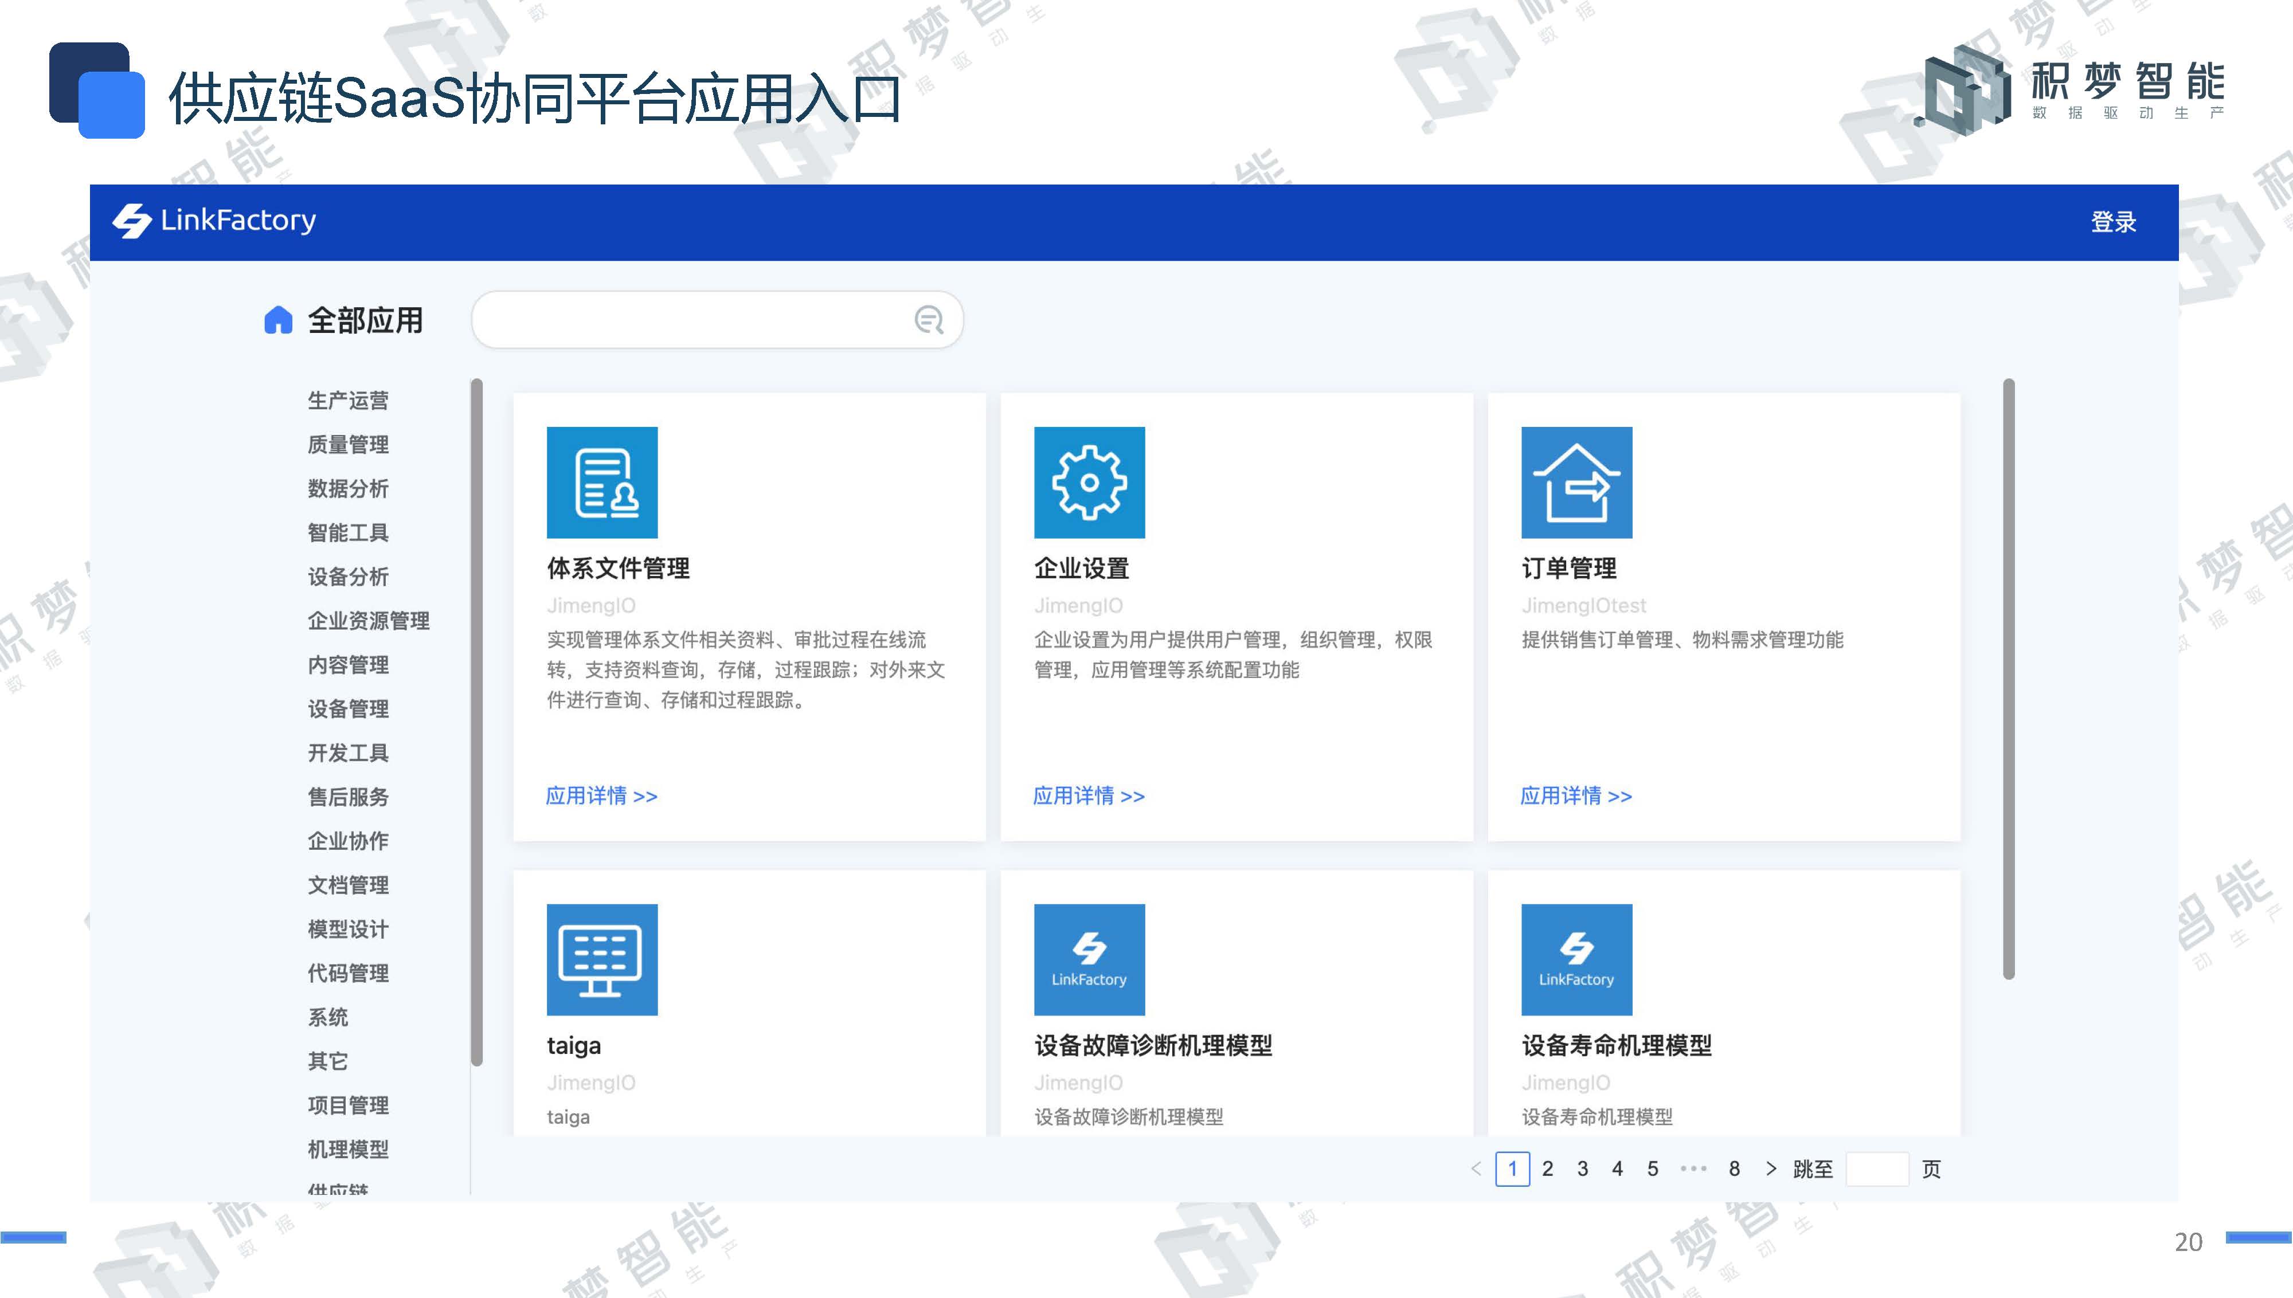2293x1298 pixels.
Task: Select 数据分析 category
Action: 348,488
